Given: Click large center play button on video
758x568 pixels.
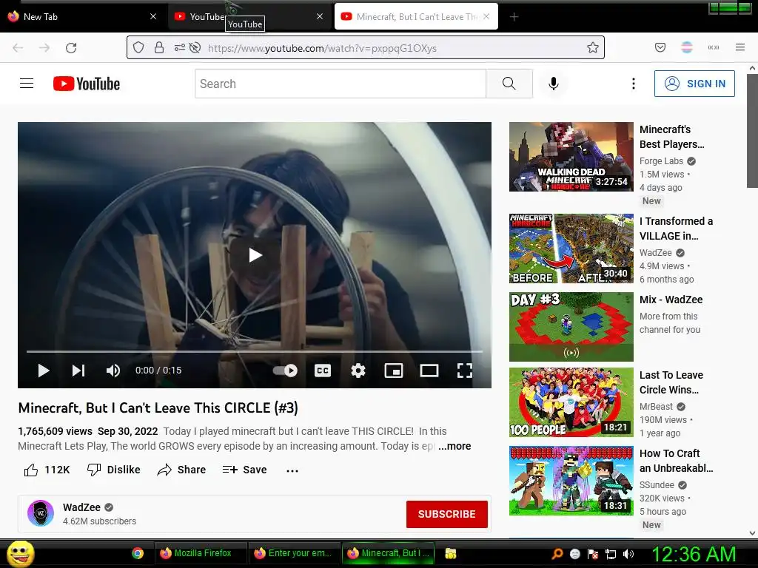Looking at the screenshot, I should (x=255, y=255).
